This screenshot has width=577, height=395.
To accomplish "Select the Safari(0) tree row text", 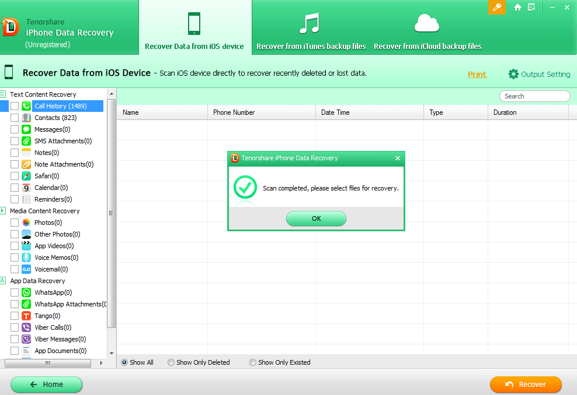I will [47, 176].
